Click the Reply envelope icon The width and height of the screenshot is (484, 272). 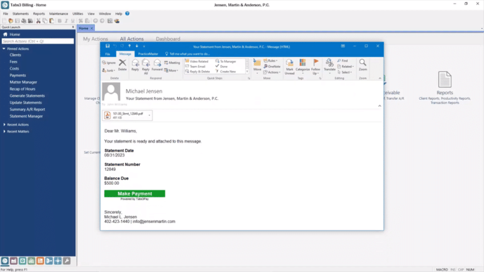click(x=135, y=65)
